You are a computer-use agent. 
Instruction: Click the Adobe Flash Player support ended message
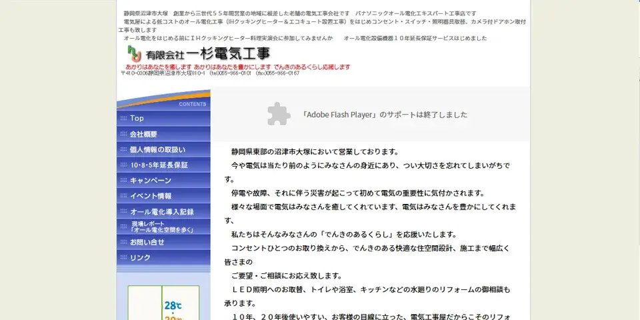[385, 115]
